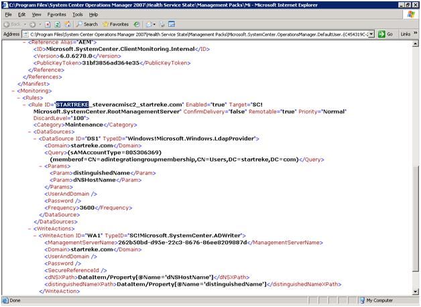Viewport: 421px width, 307px height.
Task: Click the My Computer zone status icon
Action: pyautogui.click(x=362, y=300)
